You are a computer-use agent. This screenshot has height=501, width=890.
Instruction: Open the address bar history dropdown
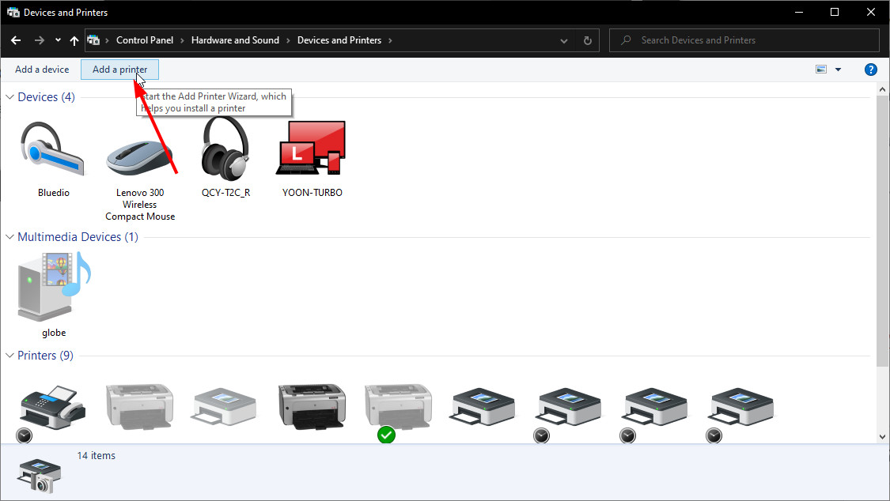(563, 40)
